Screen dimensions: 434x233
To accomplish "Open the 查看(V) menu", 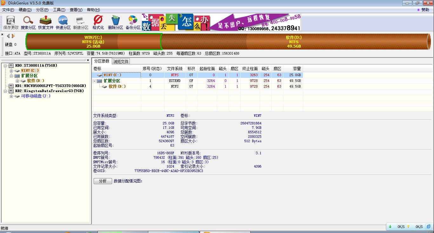I will (x=76, y=10).
